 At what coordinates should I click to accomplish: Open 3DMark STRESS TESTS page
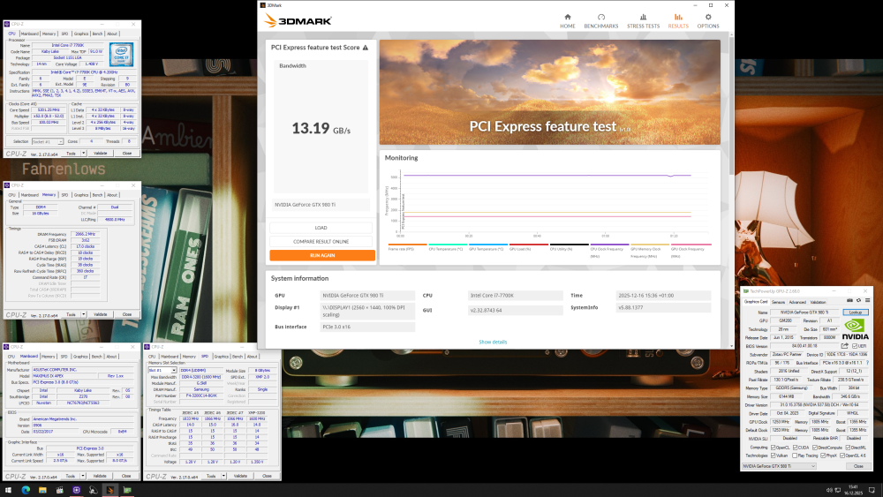click(x=642, y=20)
